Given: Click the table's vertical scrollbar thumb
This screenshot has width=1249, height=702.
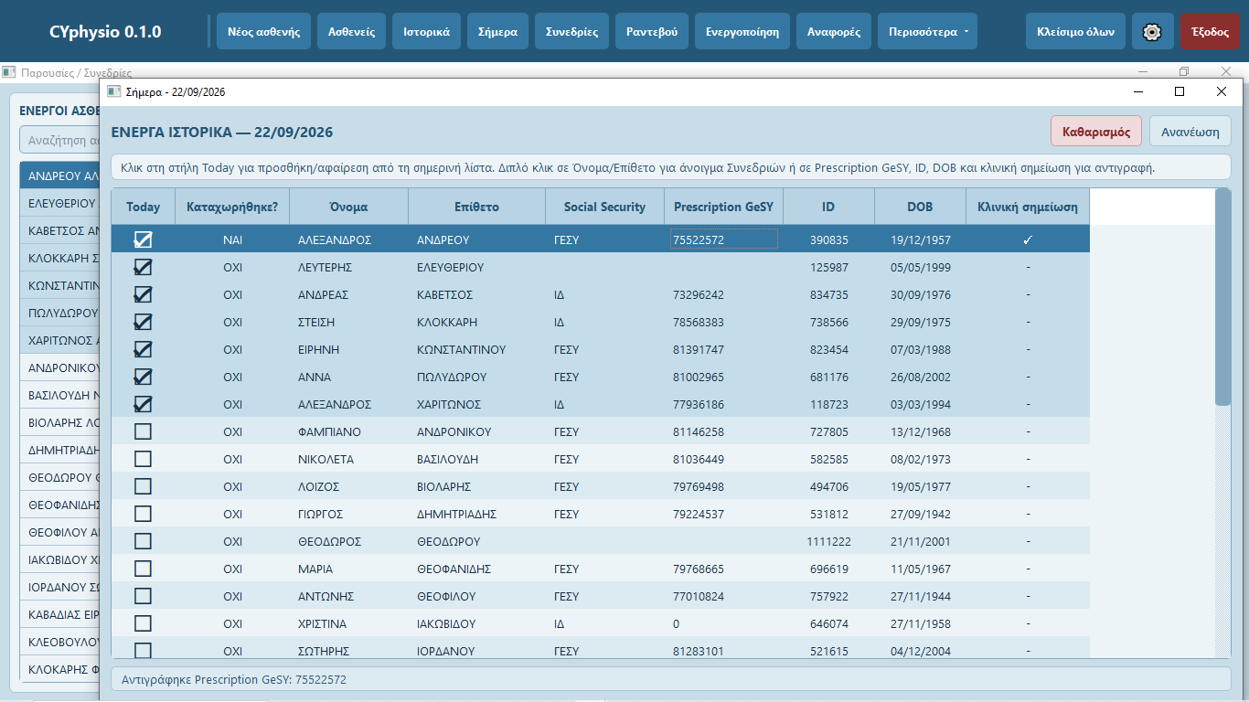Looking at the screenshot, I should click(x=1222, y=297).
